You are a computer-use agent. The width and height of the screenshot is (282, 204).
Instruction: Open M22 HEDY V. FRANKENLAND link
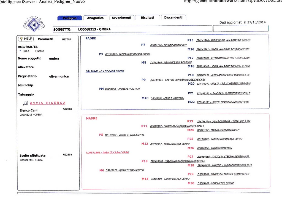[x=223, y=102]
